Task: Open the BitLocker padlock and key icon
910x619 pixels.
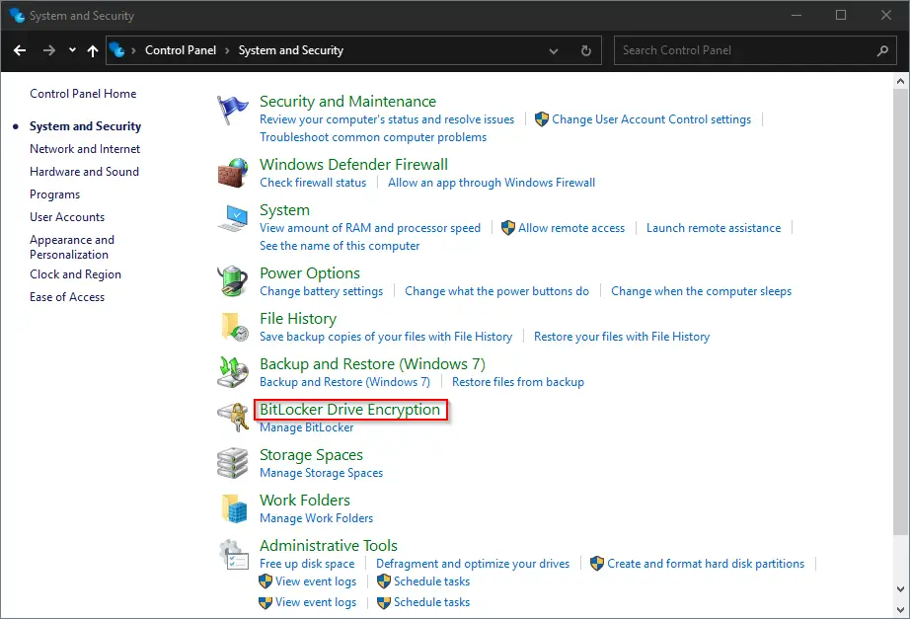Action: [233, 417]
